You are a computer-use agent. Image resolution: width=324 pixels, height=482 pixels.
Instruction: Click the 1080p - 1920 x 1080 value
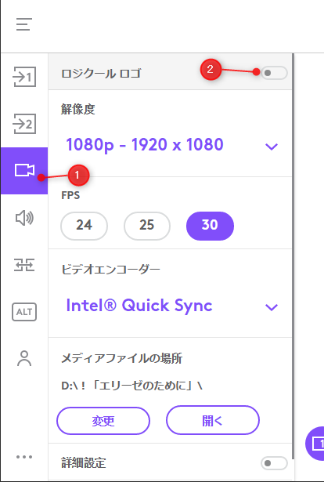(x=145, y=145)
